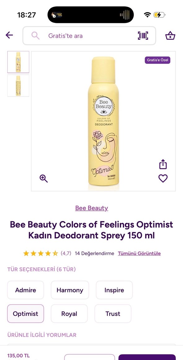Image resolution: width=183 pixels, height=360 pixels.
Task: Open the Bee Beauty brand link
Action: 91,208
